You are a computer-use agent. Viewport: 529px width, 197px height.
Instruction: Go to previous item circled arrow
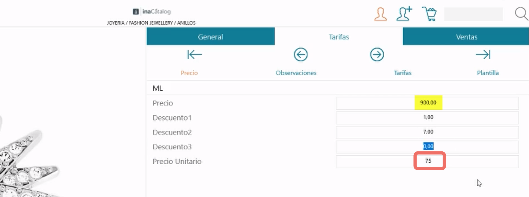tap(301, 55)
